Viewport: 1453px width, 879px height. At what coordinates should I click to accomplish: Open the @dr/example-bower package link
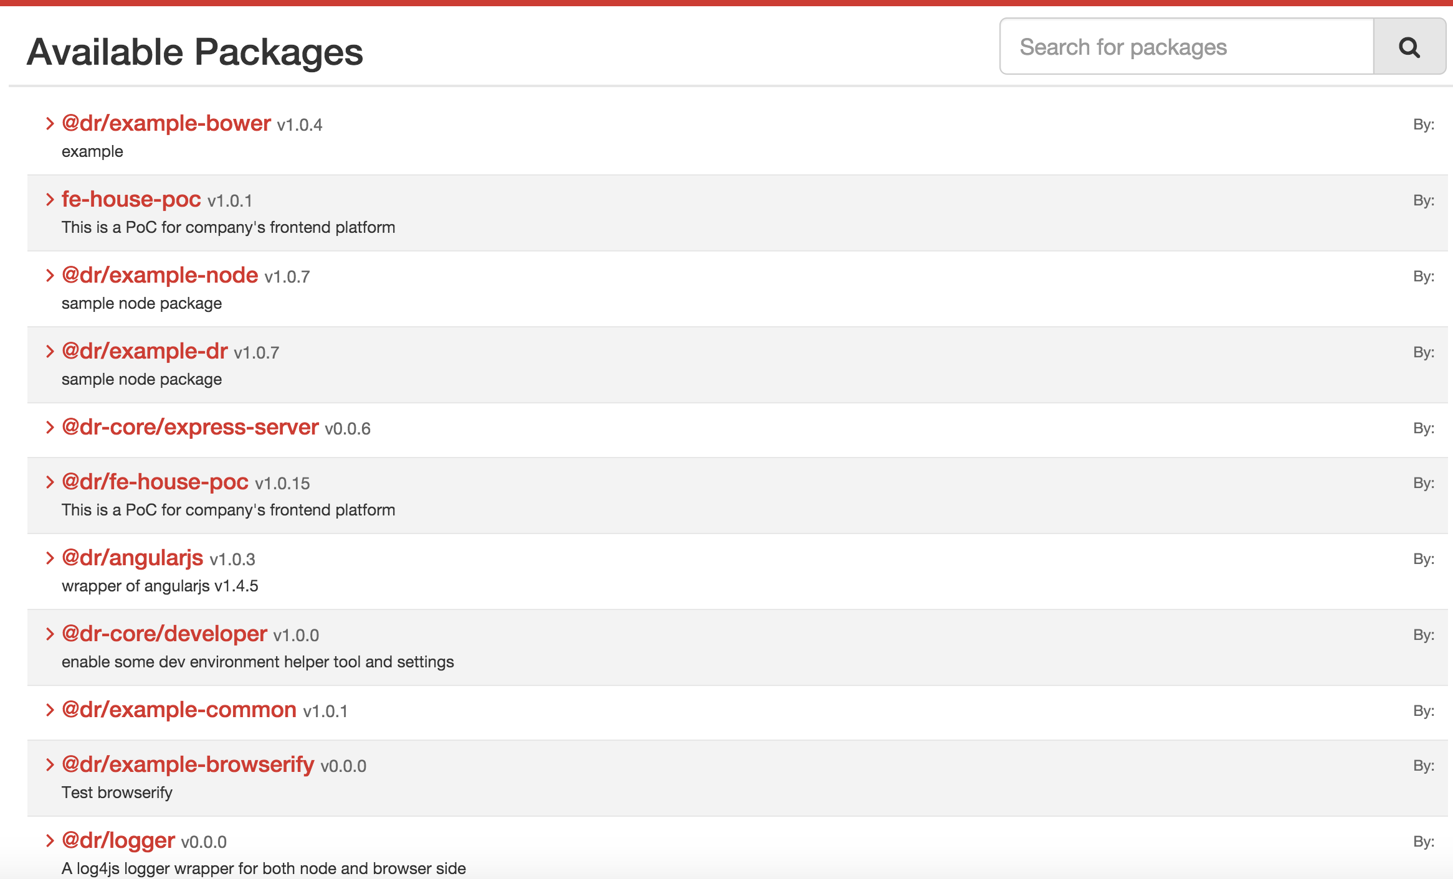166,123
